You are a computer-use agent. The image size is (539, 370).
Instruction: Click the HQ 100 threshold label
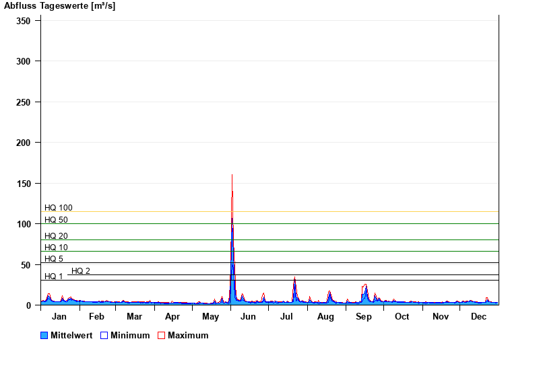tap(59, 208)
